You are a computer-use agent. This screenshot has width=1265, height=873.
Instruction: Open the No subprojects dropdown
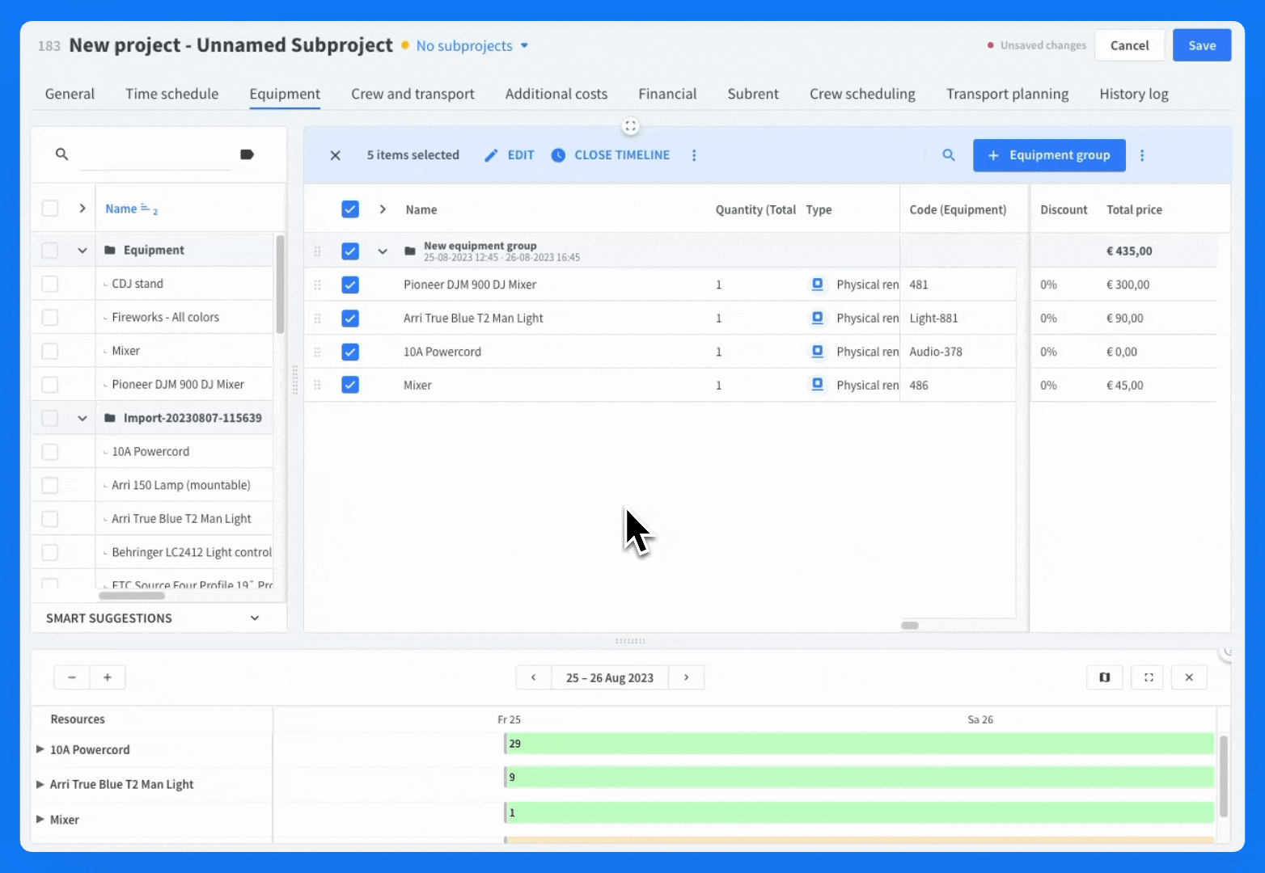(x=472, y=46)
